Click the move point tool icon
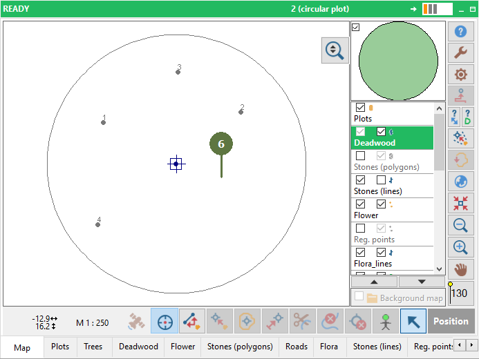The image size is (479, 359). coord(219,321)
